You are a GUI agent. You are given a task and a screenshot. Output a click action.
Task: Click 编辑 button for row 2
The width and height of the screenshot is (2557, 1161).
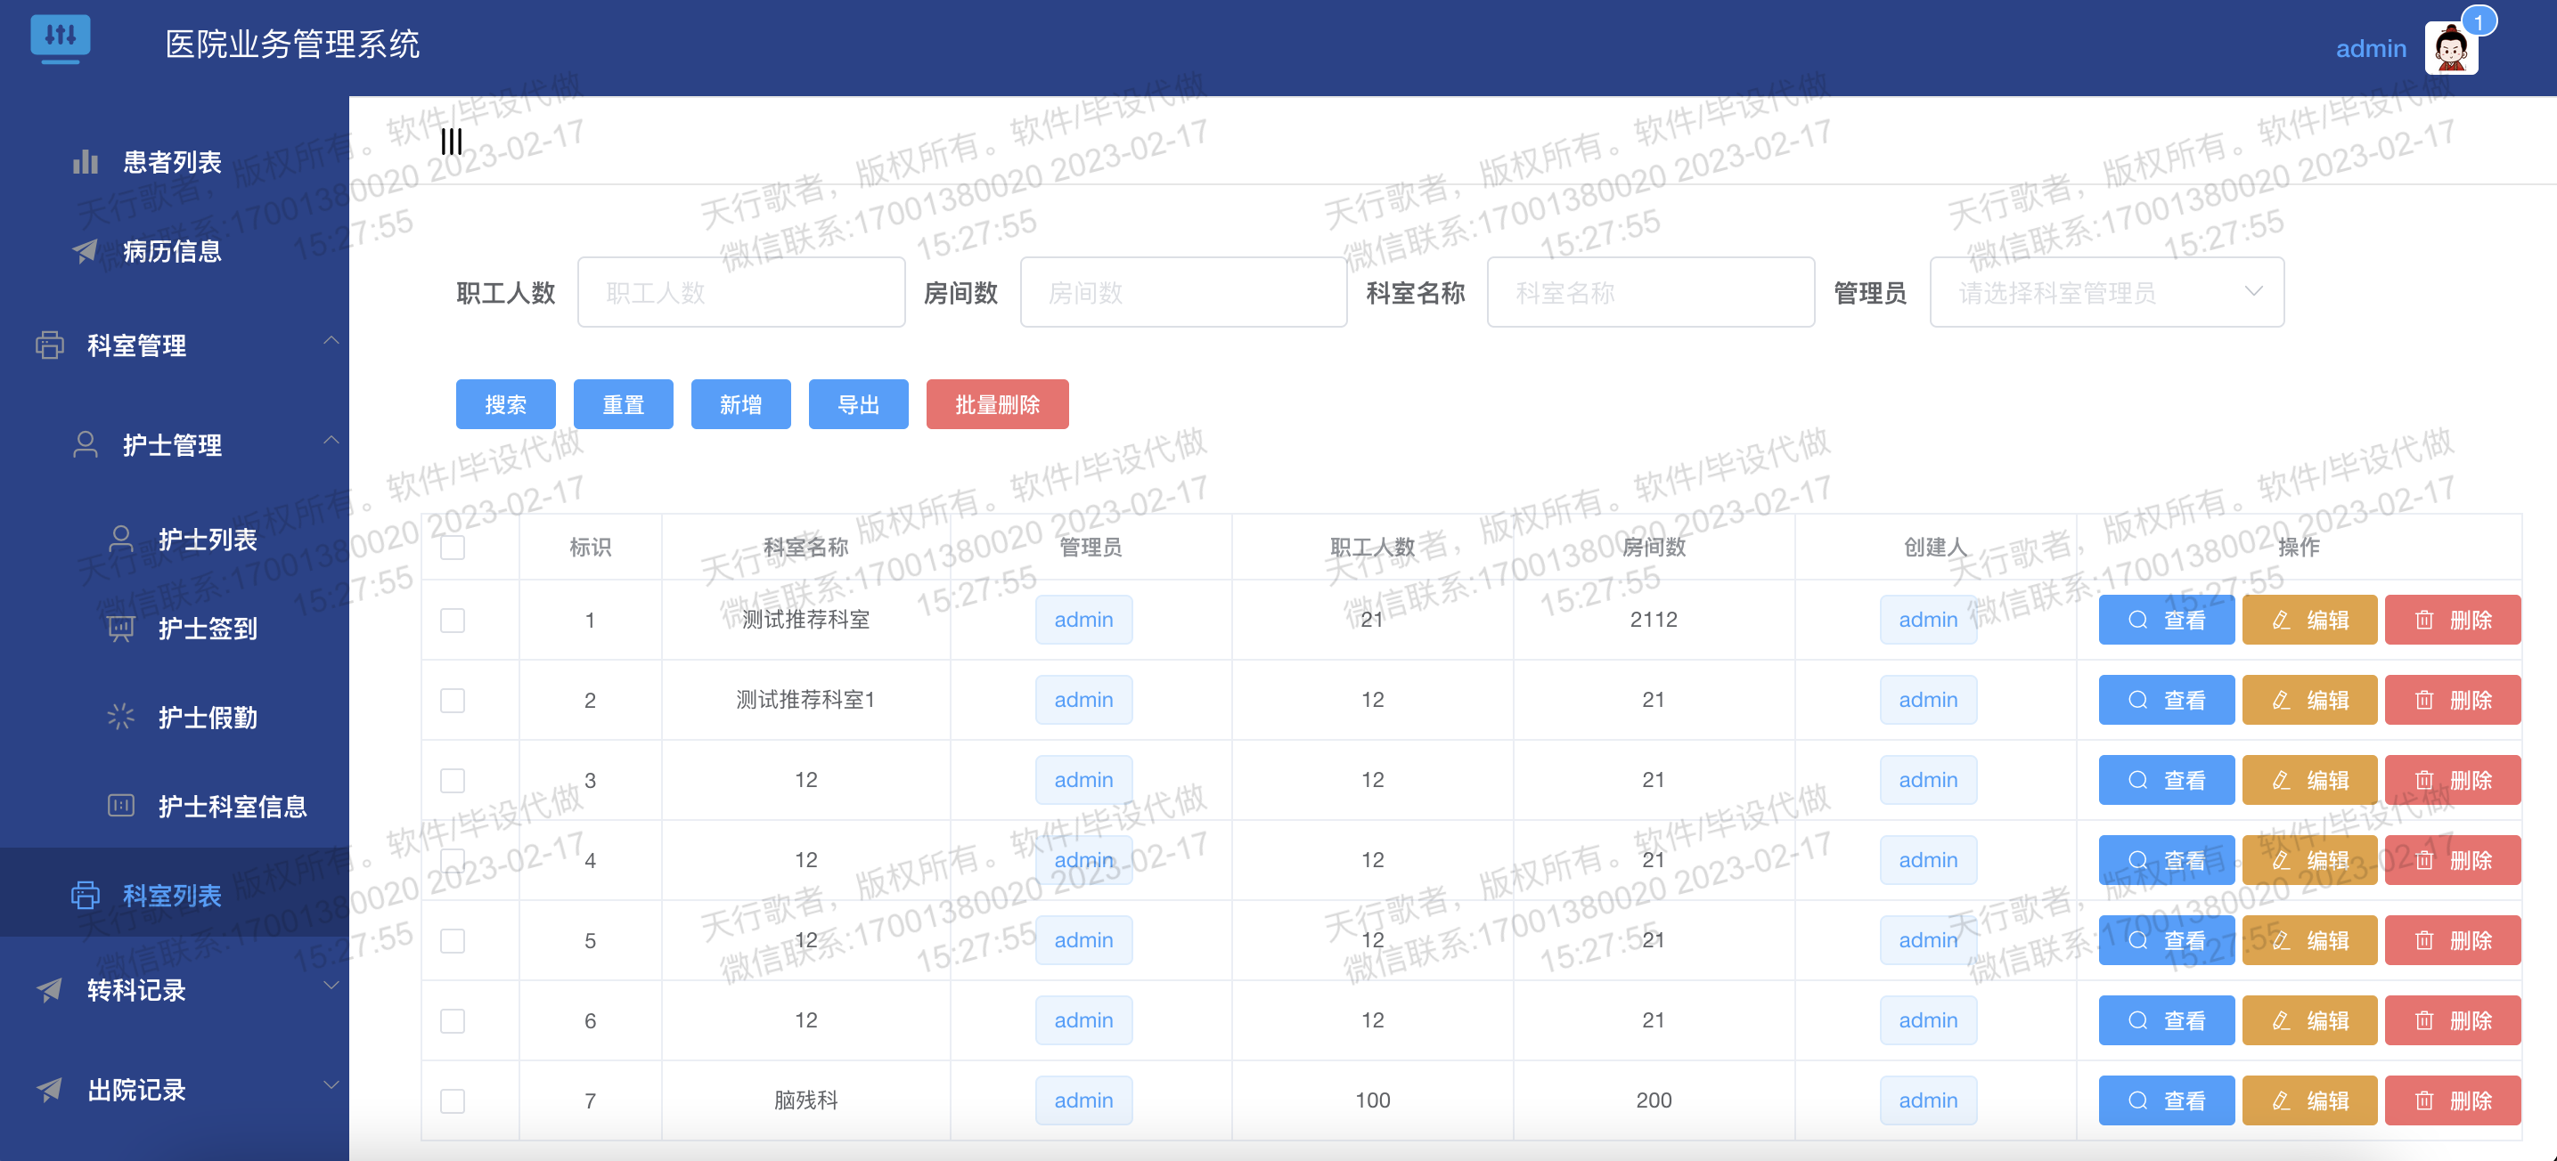tap(2308, 700)
